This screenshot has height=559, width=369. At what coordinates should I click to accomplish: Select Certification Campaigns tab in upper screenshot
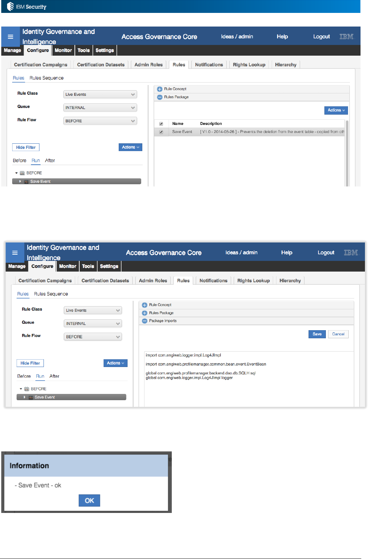click(x=41, y=65)
